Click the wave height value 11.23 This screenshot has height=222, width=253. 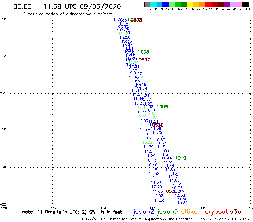tap(160, 200)
